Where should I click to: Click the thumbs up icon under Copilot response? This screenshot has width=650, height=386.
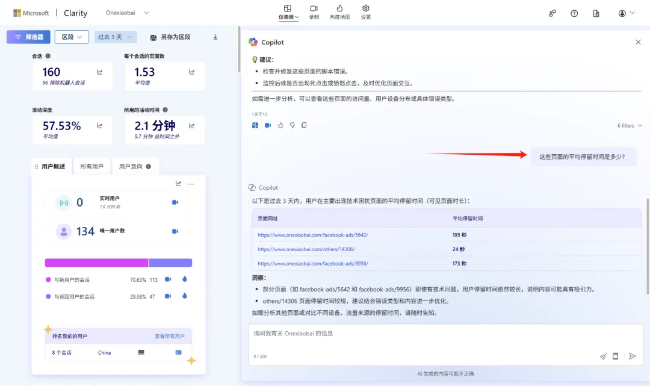pos(280,125)
